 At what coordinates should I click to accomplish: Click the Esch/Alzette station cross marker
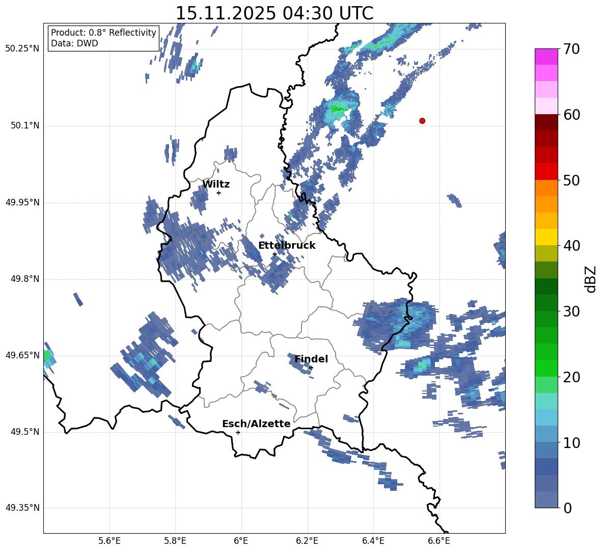pyautogui.click(x=238, y=432)
